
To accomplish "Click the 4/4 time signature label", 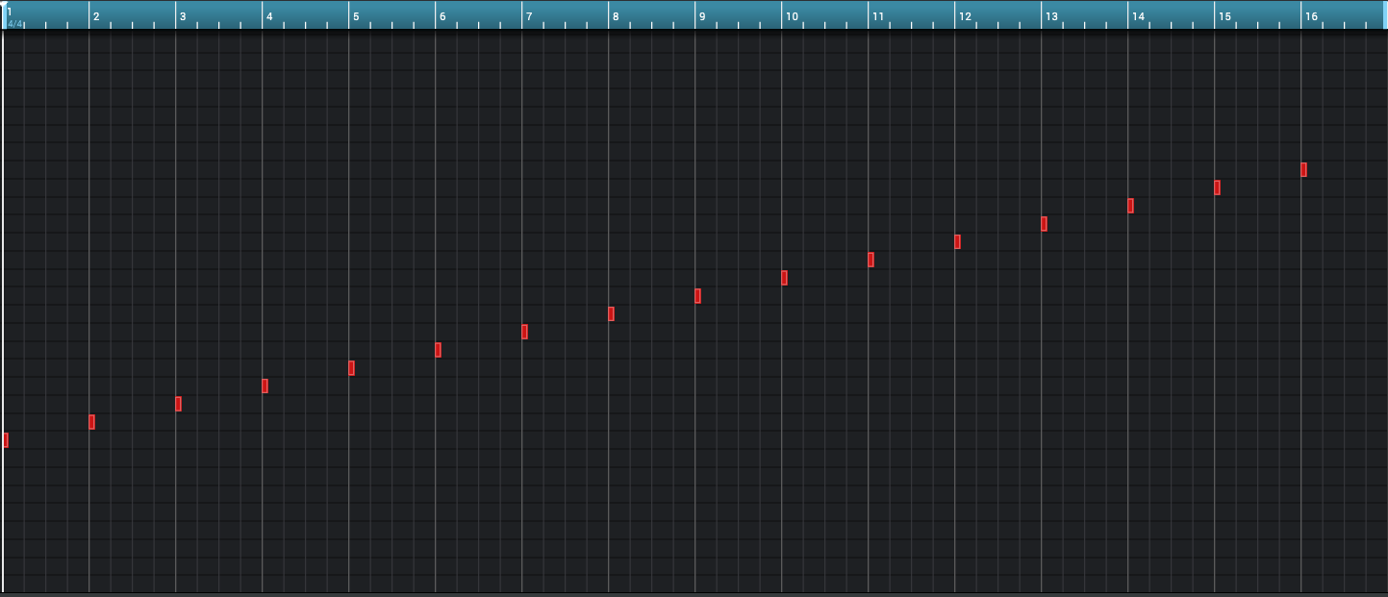I will [15, 24].
